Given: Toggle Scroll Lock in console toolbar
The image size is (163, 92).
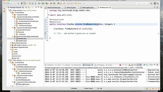Looking at the screenshot, I should pos(132,65).
